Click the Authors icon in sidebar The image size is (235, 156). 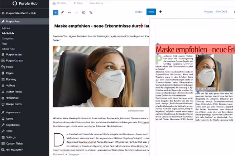pos(3,86)
